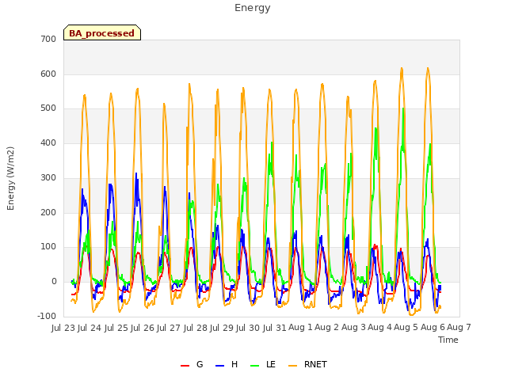This screenshot has width=507, height=380.
Task: Click the Aug 5 x-axis date label
Action: (x=406, y=327)
